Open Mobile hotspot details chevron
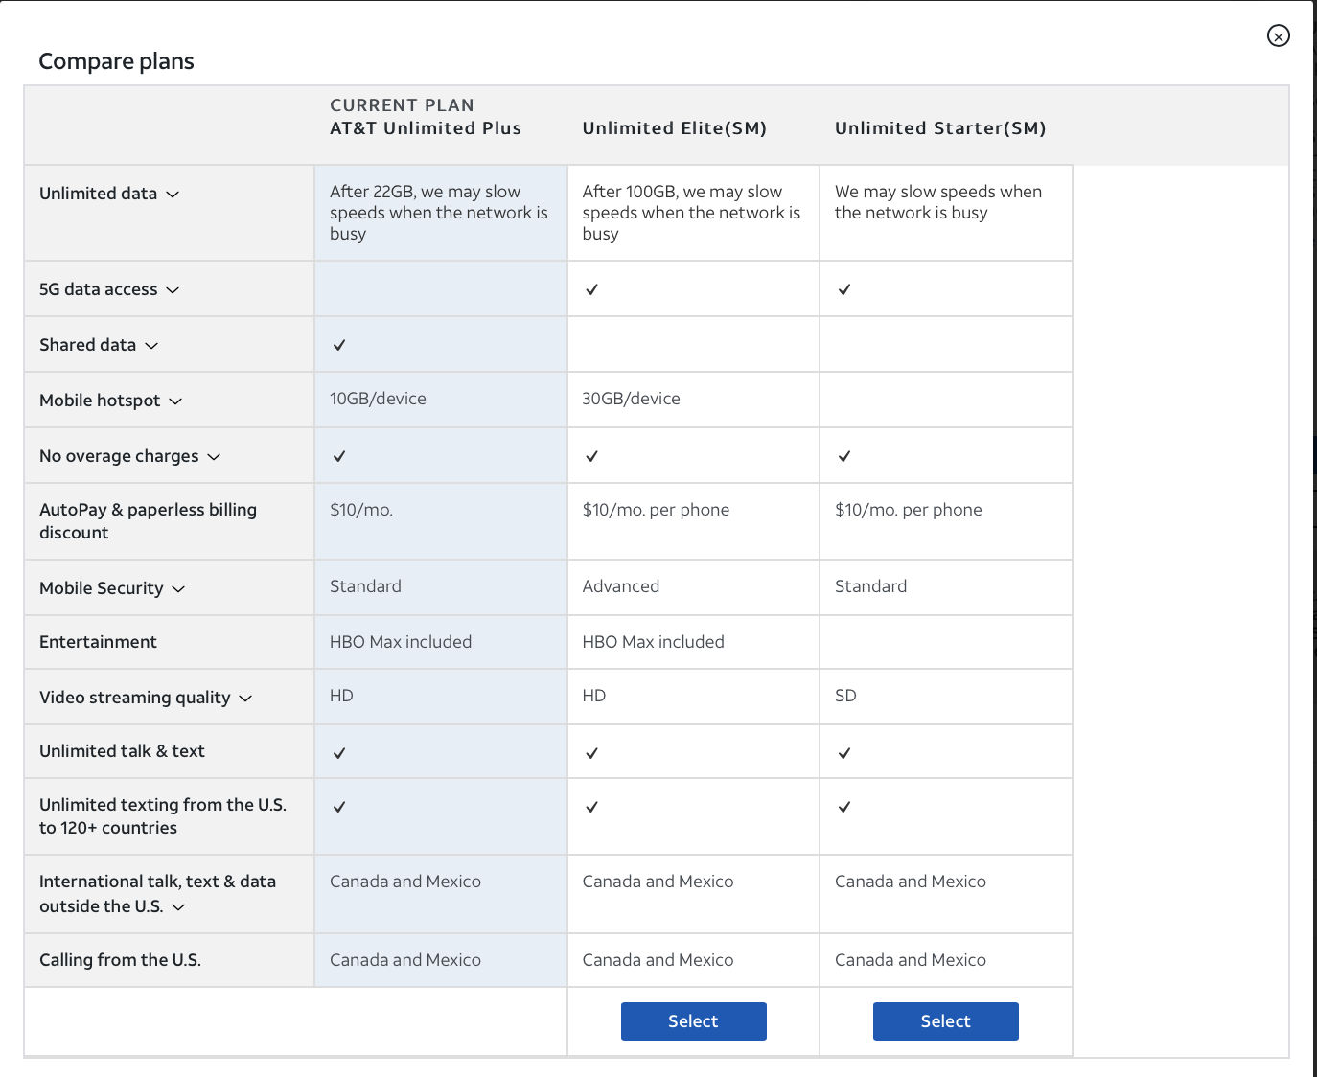 point(175,401)
